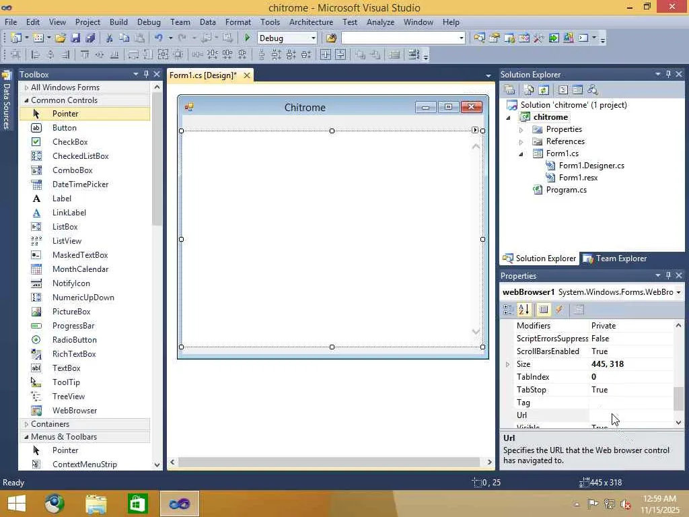This screenshot has width=689, height=517.
Task: Pin the Solution Explorer panel
Action: click(x=668, y=74)
